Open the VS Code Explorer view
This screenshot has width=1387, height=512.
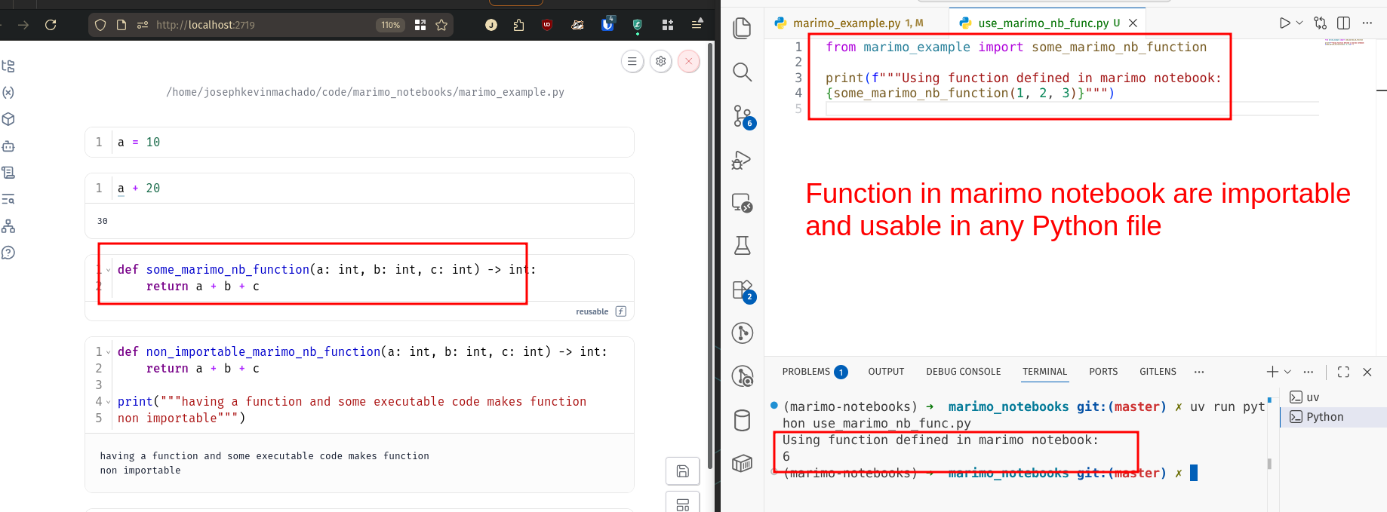[x=743, y=29]
